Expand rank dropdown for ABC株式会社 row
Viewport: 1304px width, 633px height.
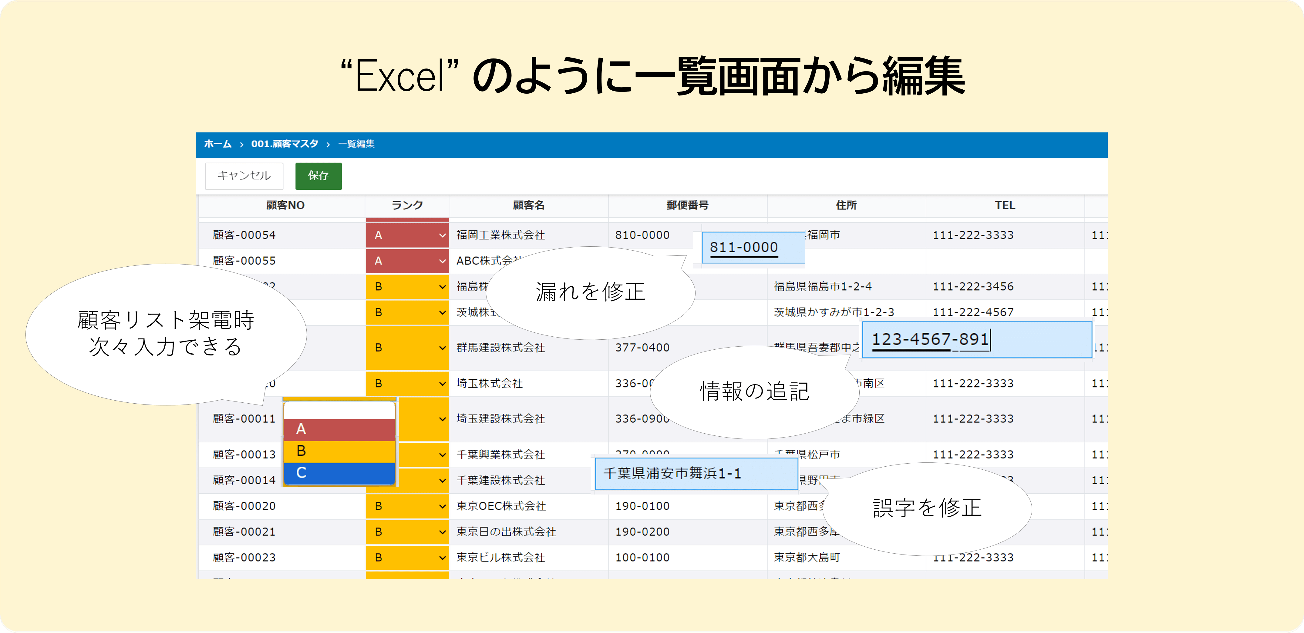coord(407,261)
